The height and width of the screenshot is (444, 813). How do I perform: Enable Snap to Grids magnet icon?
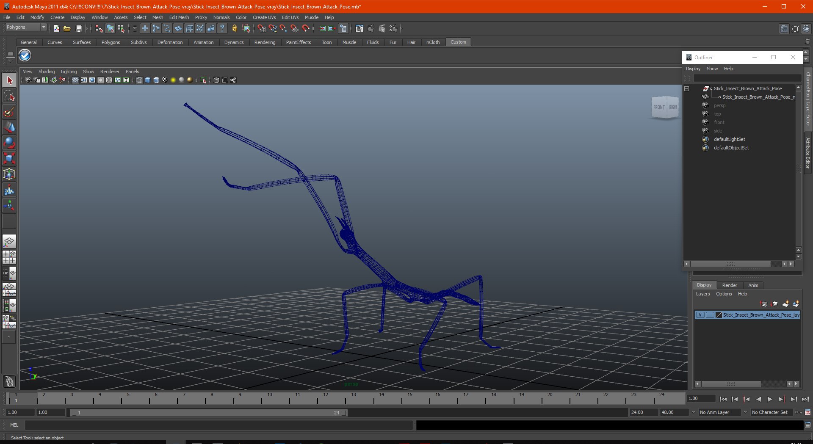coord(261,28)
